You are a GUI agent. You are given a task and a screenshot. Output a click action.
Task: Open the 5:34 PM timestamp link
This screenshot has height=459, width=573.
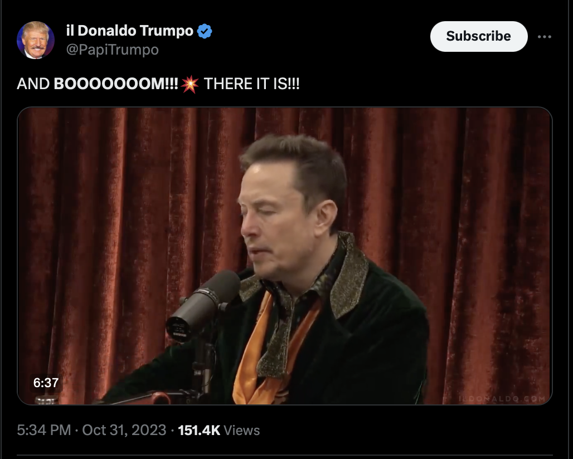tap(44, 430)
